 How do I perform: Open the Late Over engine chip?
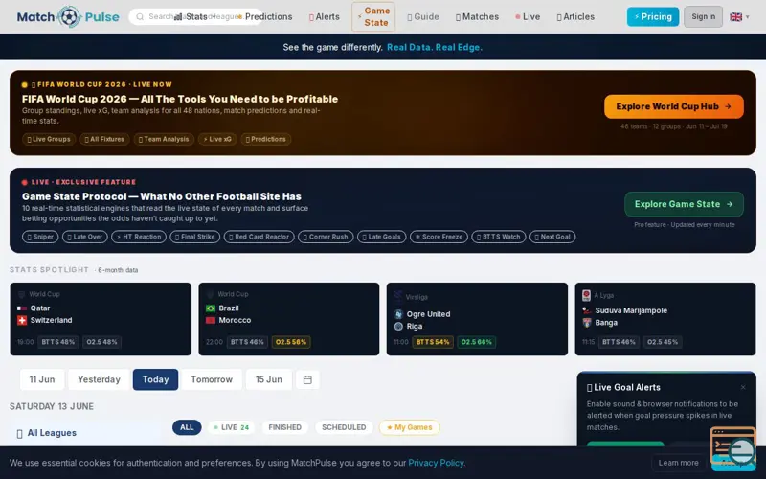(85, 237)
